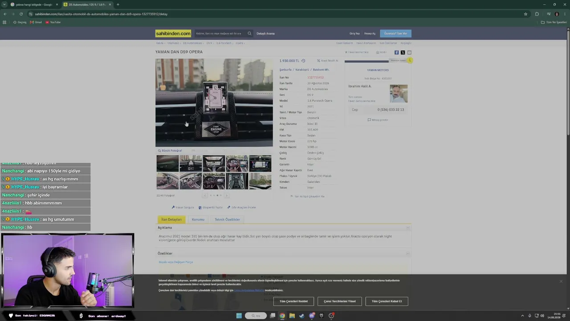Switch to İlan Detayları tab
Viewport: 570px width, 321px height.
click(x=171, y=219)
